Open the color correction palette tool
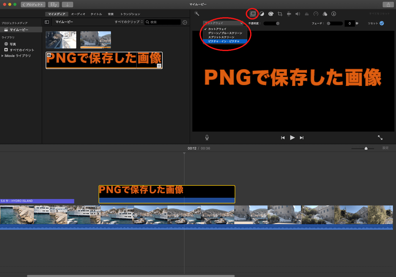 (x=271, y=14)
